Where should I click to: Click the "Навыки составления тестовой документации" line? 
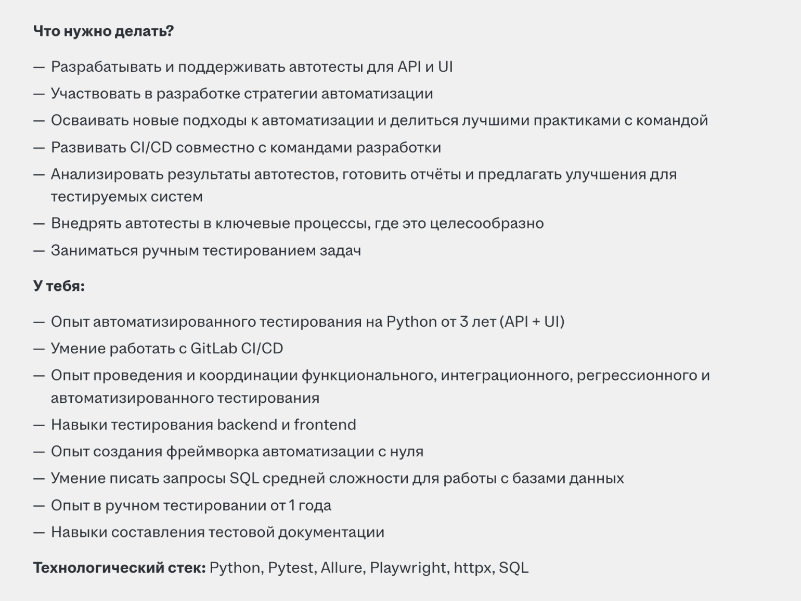[x=217, y=533]
